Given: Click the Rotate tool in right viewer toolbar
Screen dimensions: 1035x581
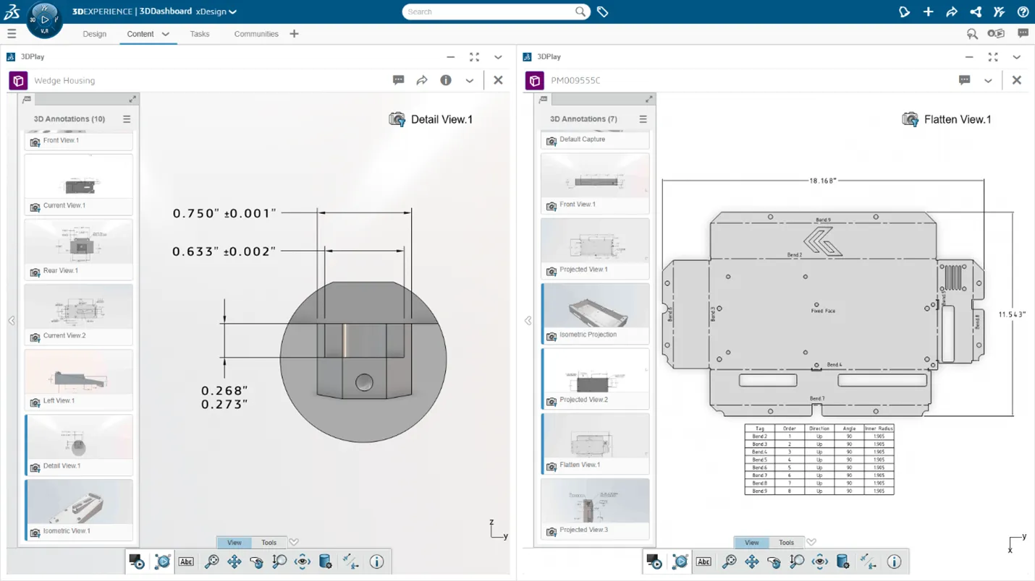Looking at the screenshot, I should (774, 561).
